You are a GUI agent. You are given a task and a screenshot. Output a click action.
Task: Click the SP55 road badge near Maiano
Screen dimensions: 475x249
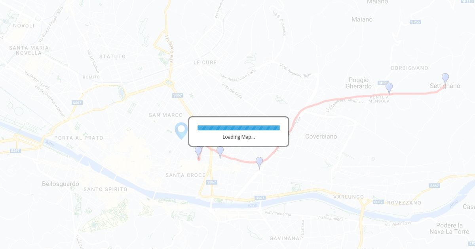tap(415, 22)
